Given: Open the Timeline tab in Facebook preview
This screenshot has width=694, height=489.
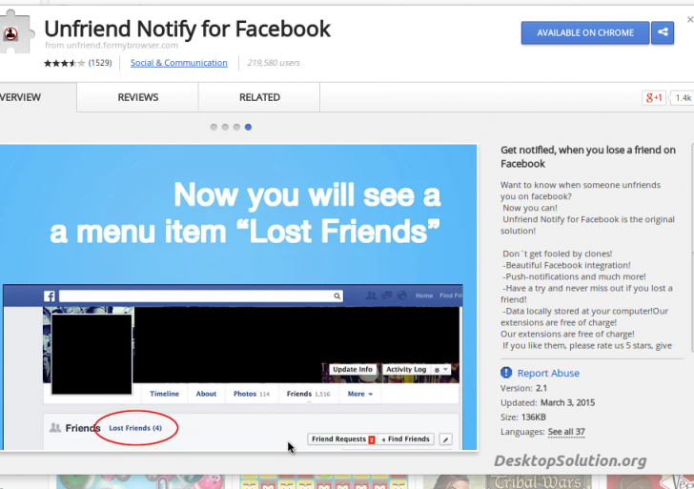Looking at the screenshot, I should pyautogui.click(x=164, y=394).
